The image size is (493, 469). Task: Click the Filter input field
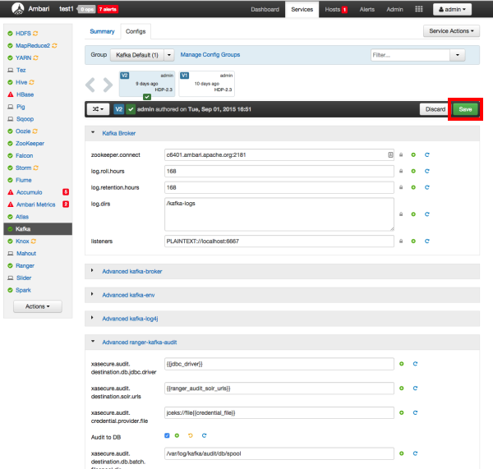pyautogui.click(x=410, y=55)
